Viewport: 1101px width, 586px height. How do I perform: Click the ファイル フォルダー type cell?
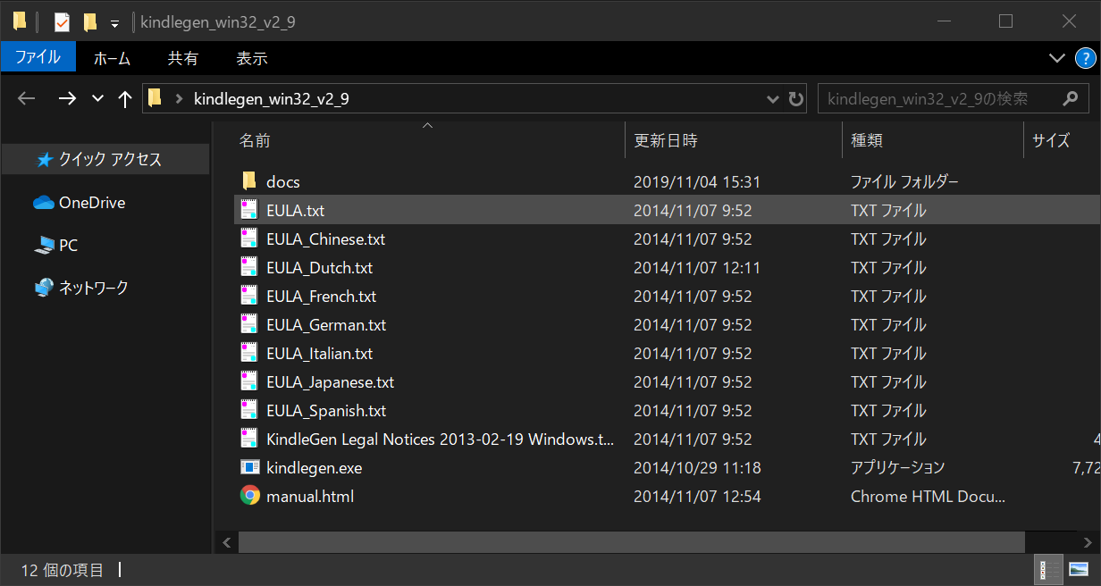904,182
